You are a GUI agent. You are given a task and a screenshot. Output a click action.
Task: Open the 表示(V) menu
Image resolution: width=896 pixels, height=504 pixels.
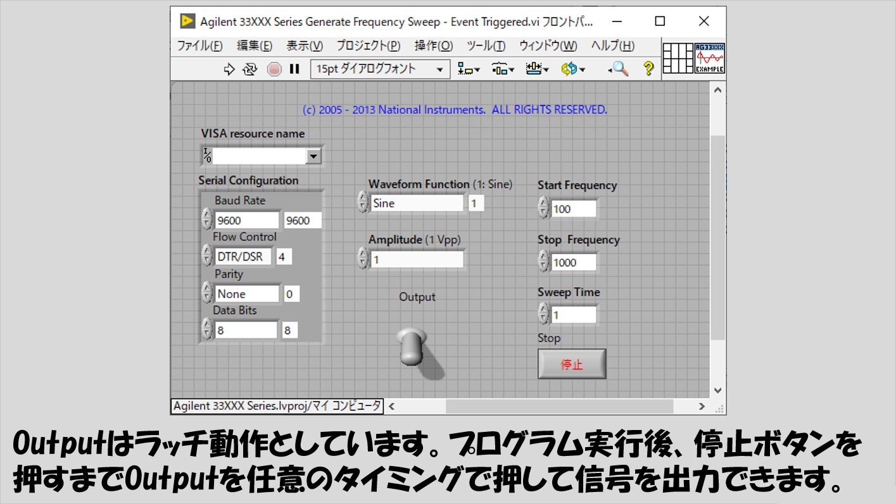(x=305, y=46)
